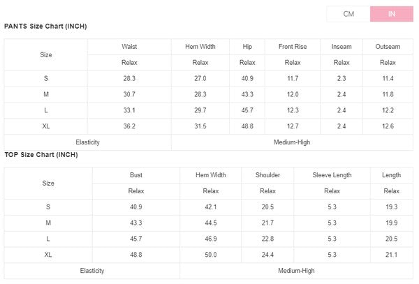419x284 pixels.
Task: Click the PANTS Size Chart heading
Action: coord(45,27)
